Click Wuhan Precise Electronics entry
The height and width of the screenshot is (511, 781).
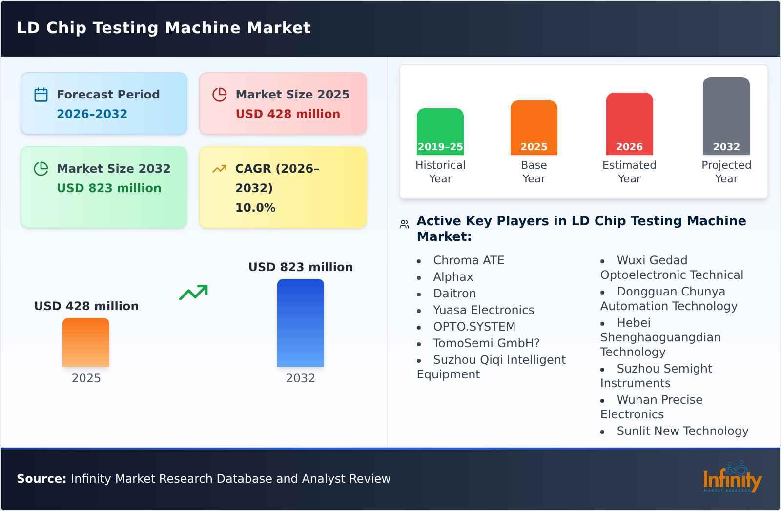click(x=651, y=407)
